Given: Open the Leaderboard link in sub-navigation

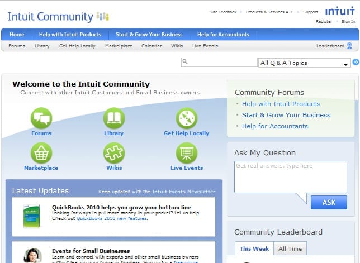Looking at the screenshot, I should pos(330,46).
